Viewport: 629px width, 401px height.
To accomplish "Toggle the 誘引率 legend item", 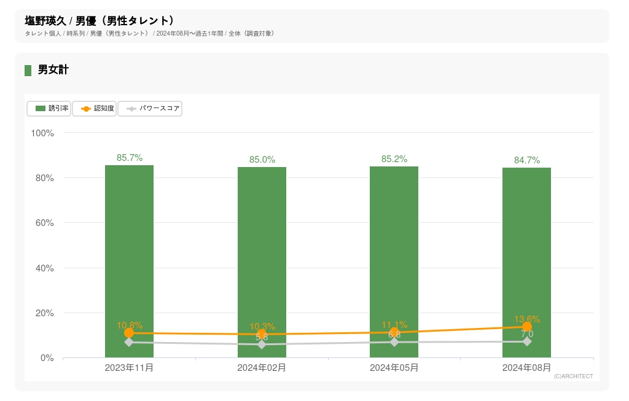I will click(x=49, y=109).
